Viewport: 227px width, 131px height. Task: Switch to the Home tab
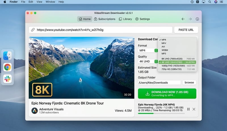tap(85, 19)
